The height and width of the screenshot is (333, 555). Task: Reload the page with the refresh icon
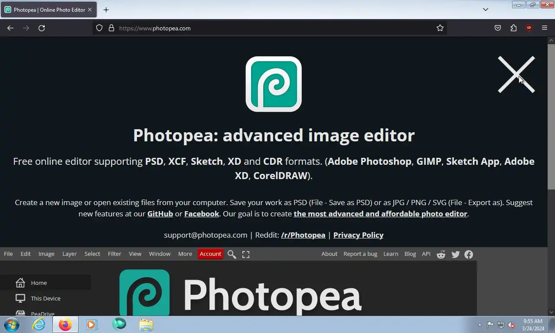(42, 28)
